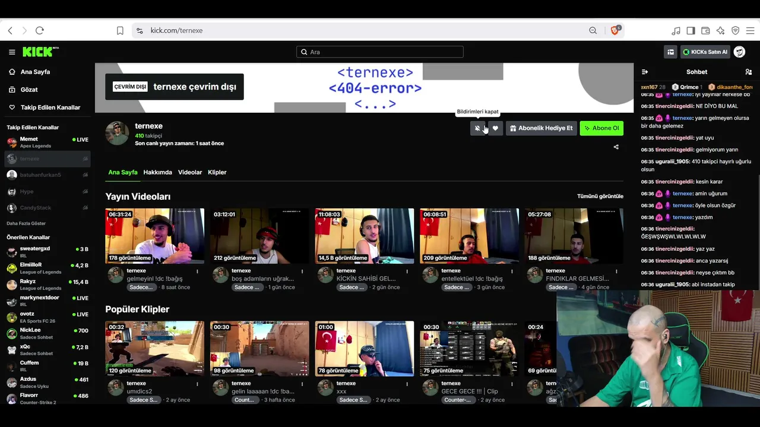Open options menu for 'GECE GECE !!! | Clip'
The image size is (760, 427).
(x=512, y=384)
